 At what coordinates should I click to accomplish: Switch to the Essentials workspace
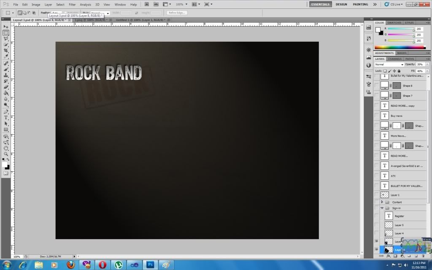point(320,4)
